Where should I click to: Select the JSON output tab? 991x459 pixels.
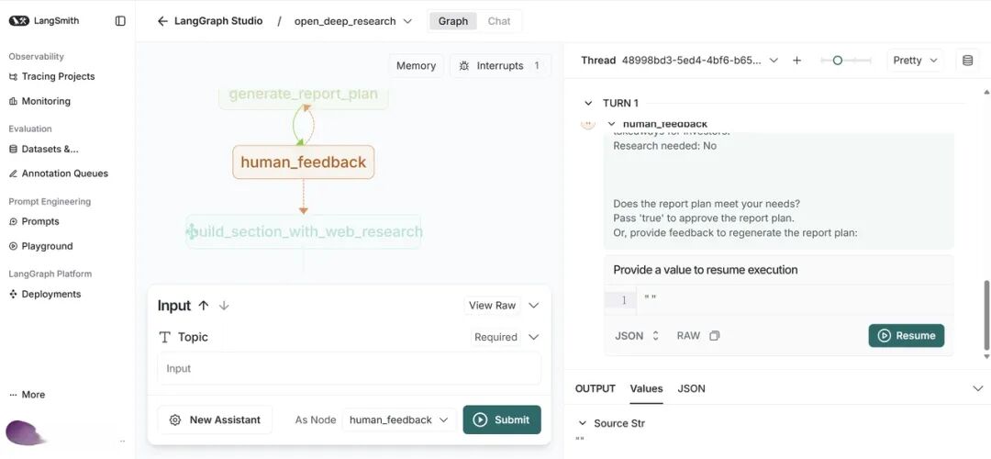[x=692, y=389]
